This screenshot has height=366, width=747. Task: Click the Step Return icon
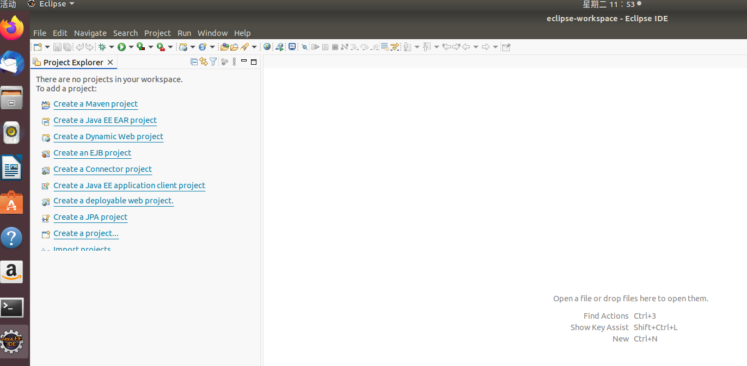click(x=375, y=47)
